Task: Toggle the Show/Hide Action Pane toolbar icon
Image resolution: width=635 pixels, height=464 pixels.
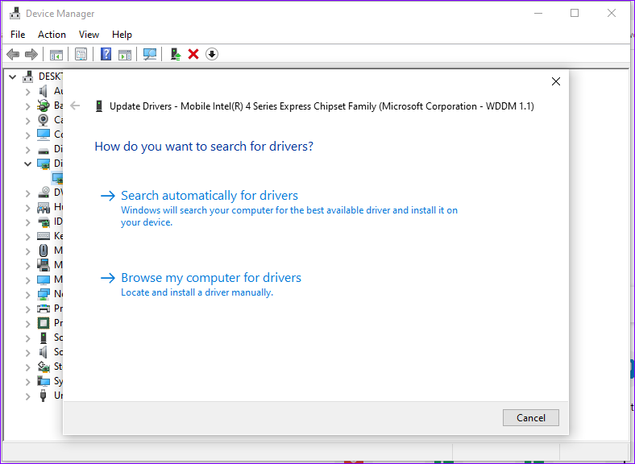Action: point(125,54)
